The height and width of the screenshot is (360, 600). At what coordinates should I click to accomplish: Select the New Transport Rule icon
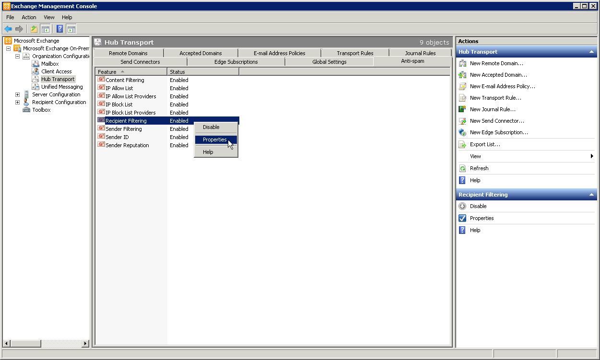463,98
